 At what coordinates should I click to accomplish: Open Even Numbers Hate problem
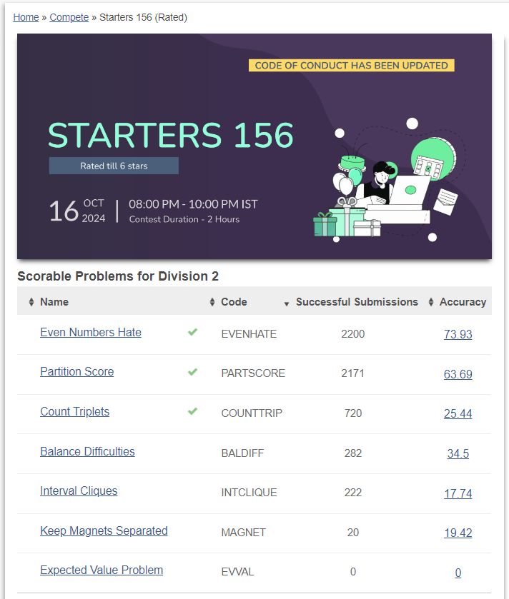click(91, 332)
